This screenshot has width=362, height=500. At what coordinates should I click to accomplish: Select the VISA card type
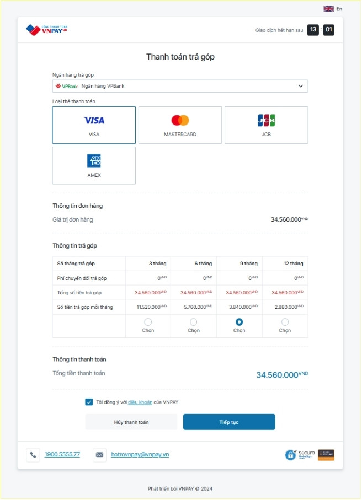point(94,125)
